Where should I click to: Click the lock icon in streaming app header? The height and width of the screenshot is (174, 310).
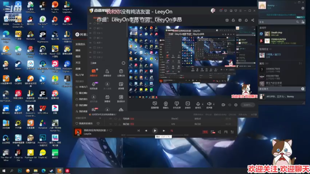(x=233, y=20)
